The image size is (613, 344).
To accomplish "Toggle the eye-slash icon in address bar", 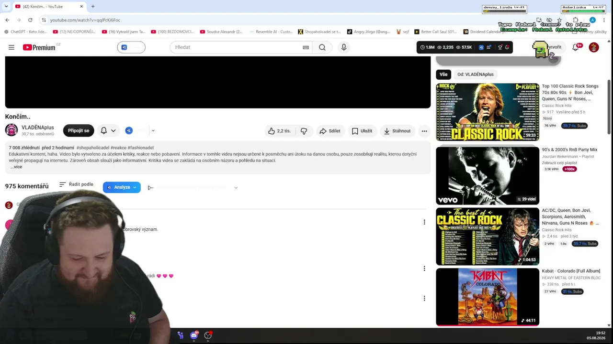I will coord(549,20).
